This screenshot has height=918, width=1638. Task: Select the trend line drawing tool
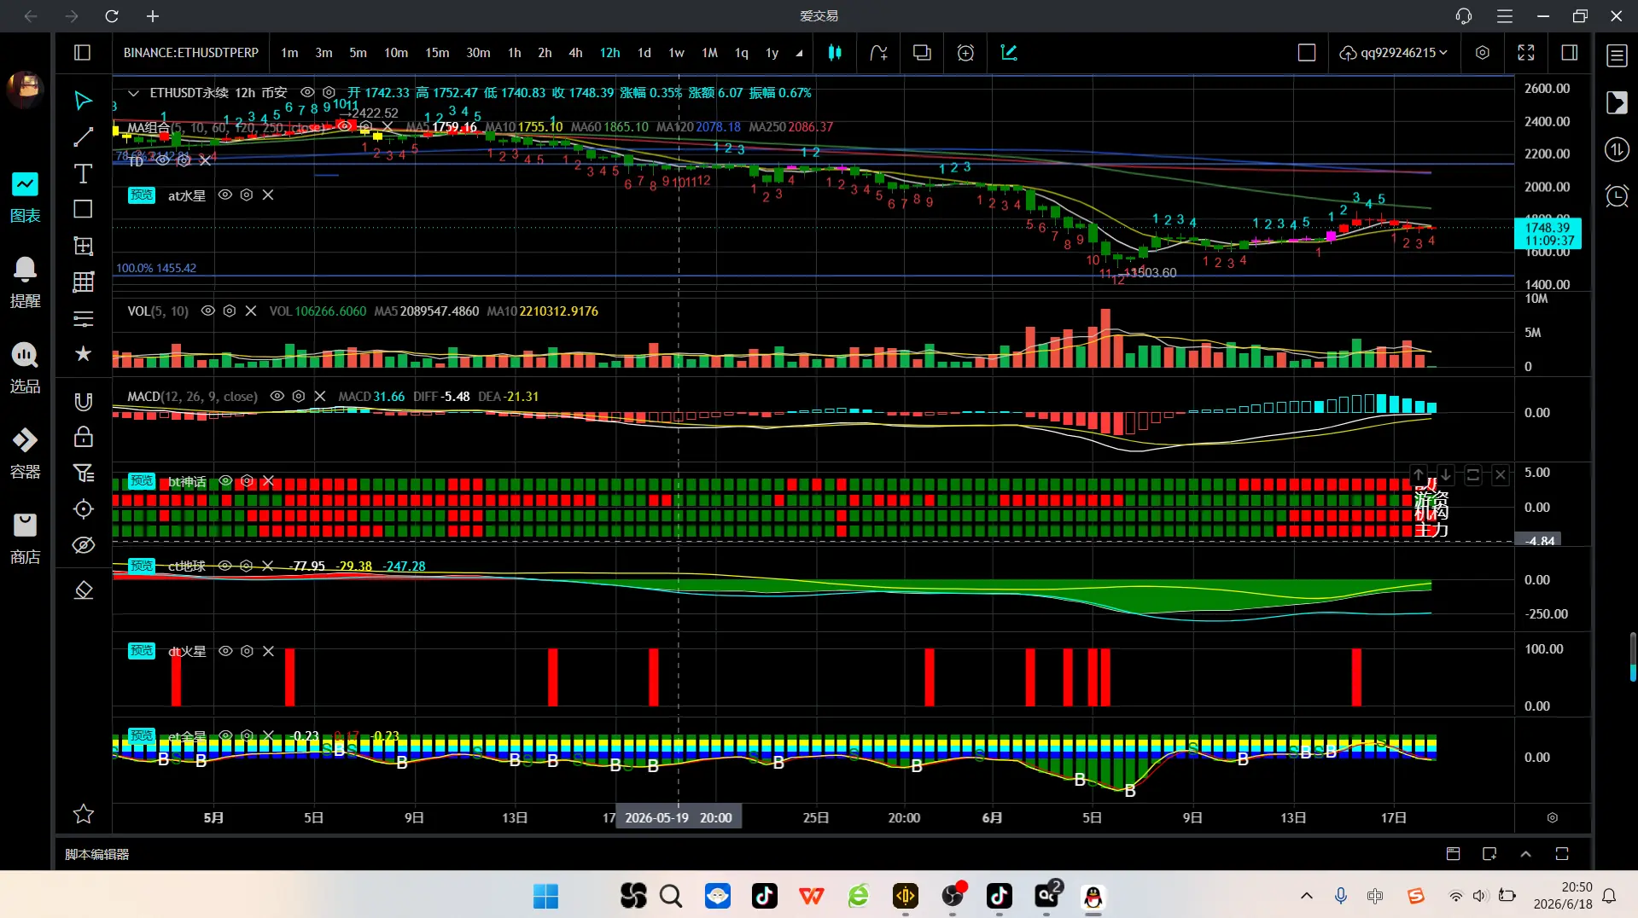(x=83, y=137)
